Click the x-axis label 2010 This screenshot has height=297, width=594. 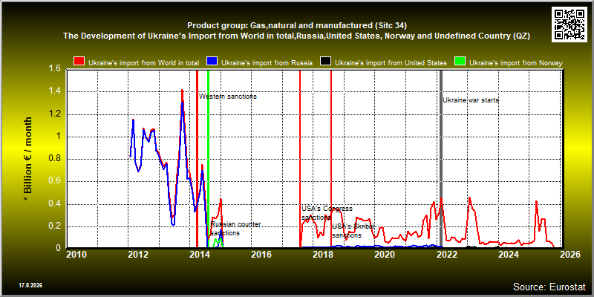[x=76, y=255]
